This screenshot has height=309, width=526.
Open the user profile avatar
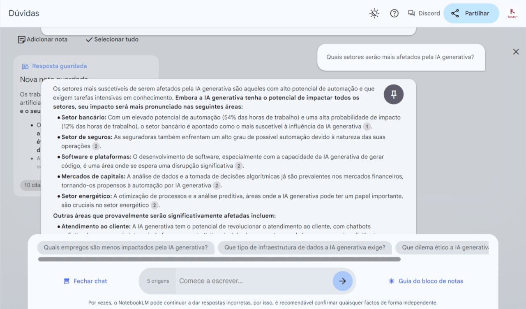(x=512, y=14)
